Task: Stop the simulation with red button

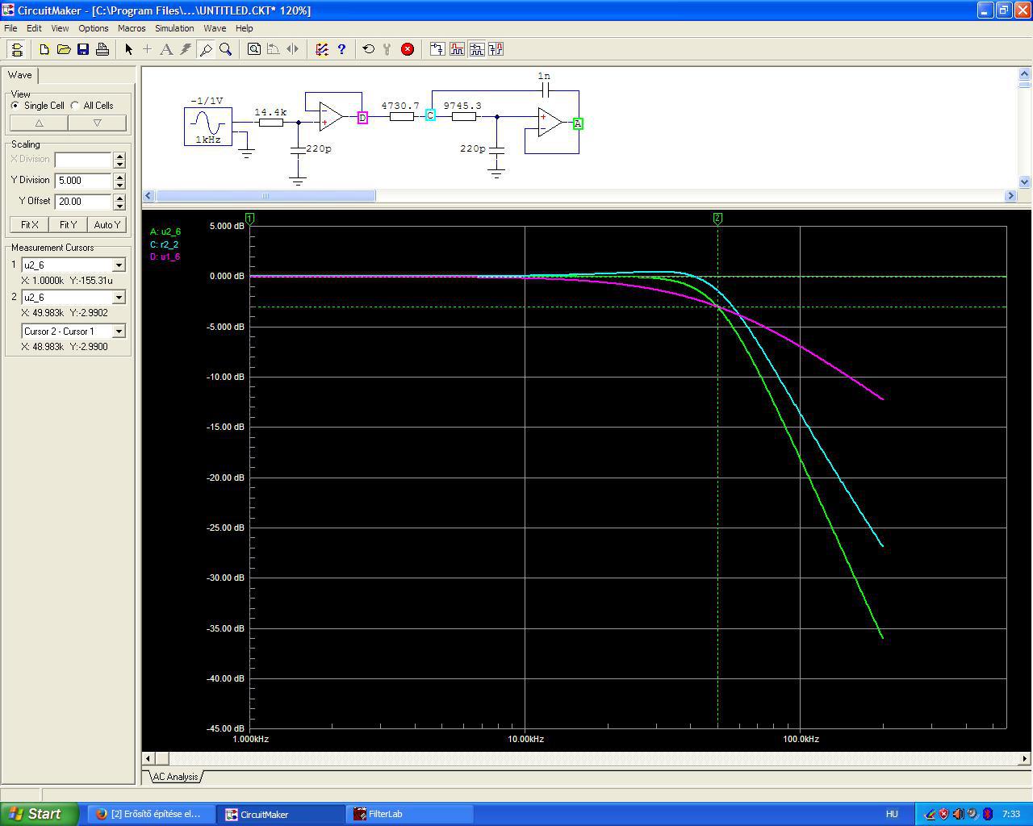Action: [408, 49]
